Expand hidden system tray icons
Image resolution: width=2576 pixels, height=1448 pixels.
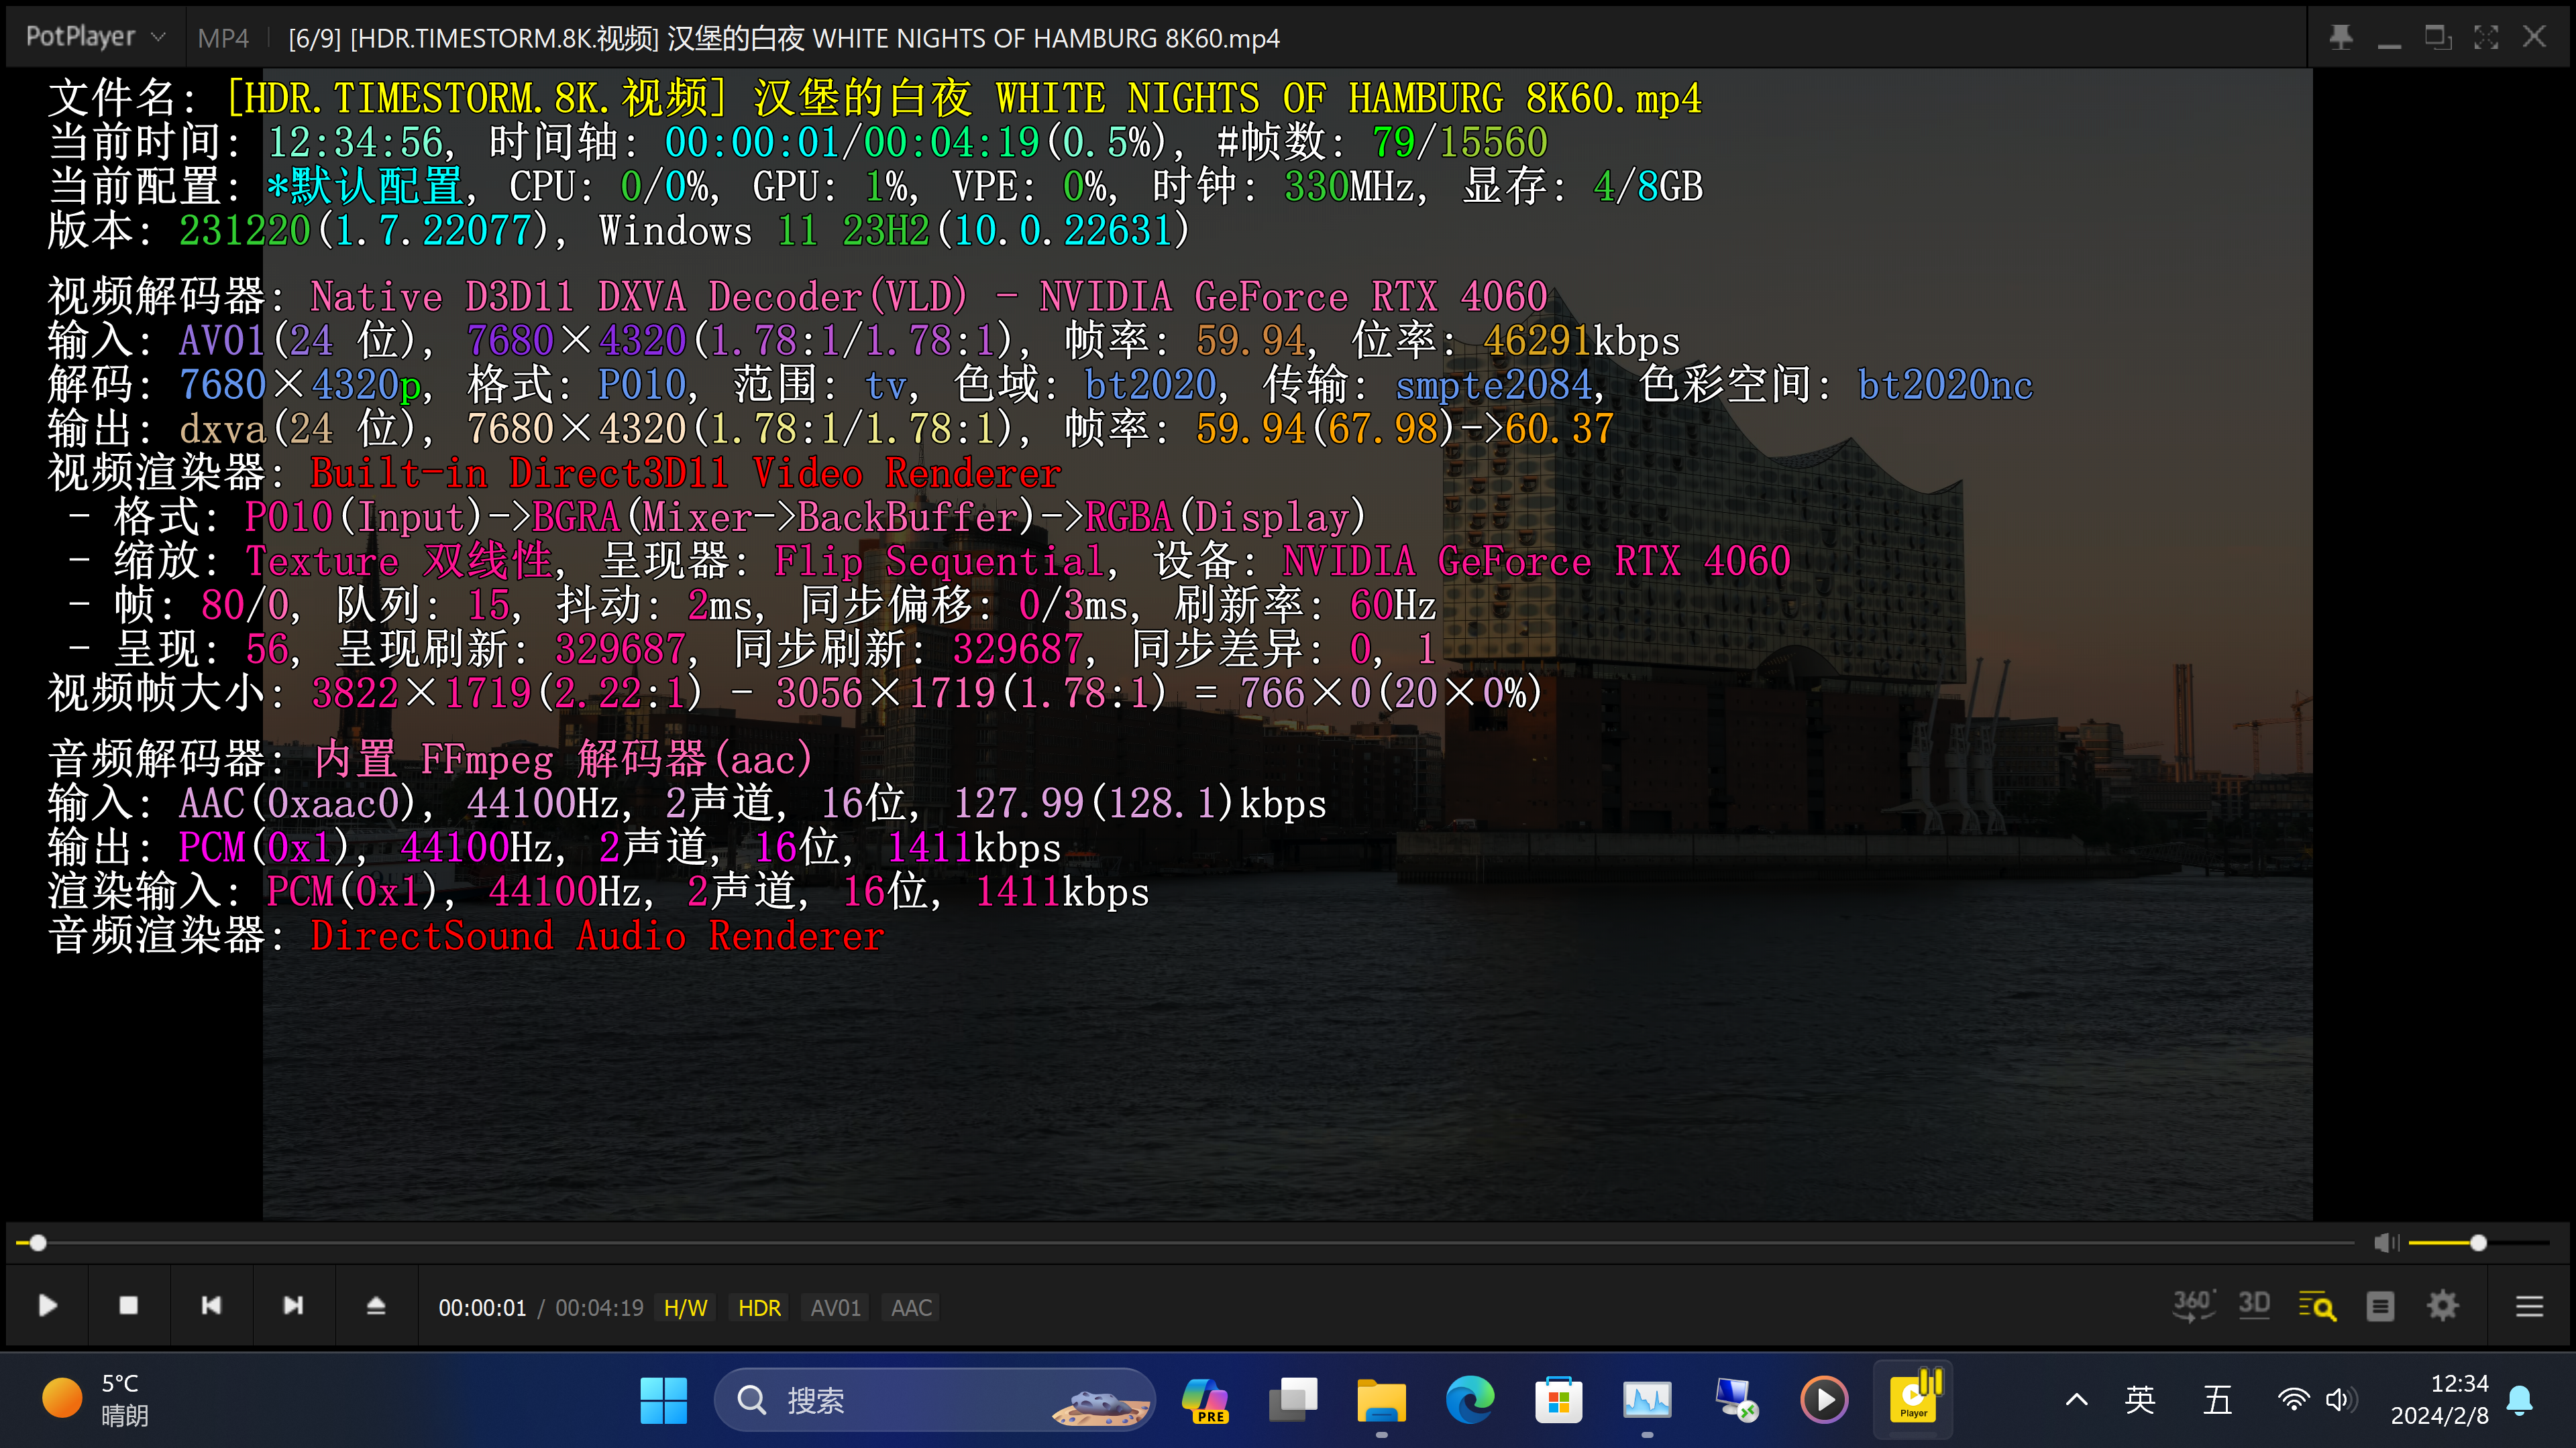coord(2077,1400)
